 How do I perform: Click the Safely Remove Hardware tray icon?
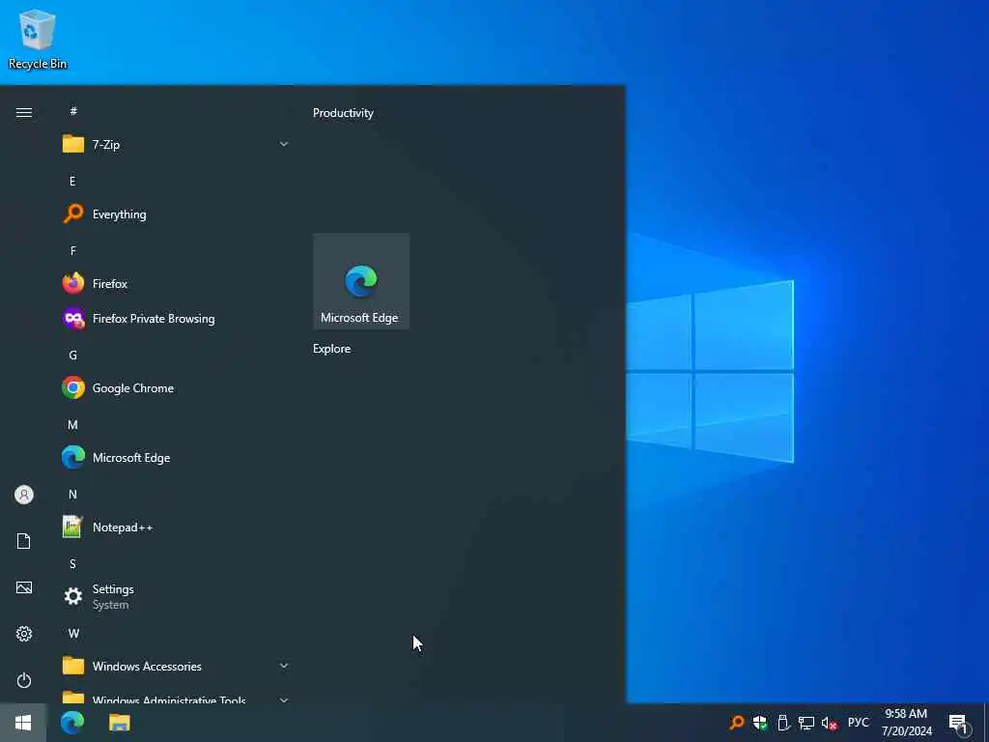[x=783, y=723]
